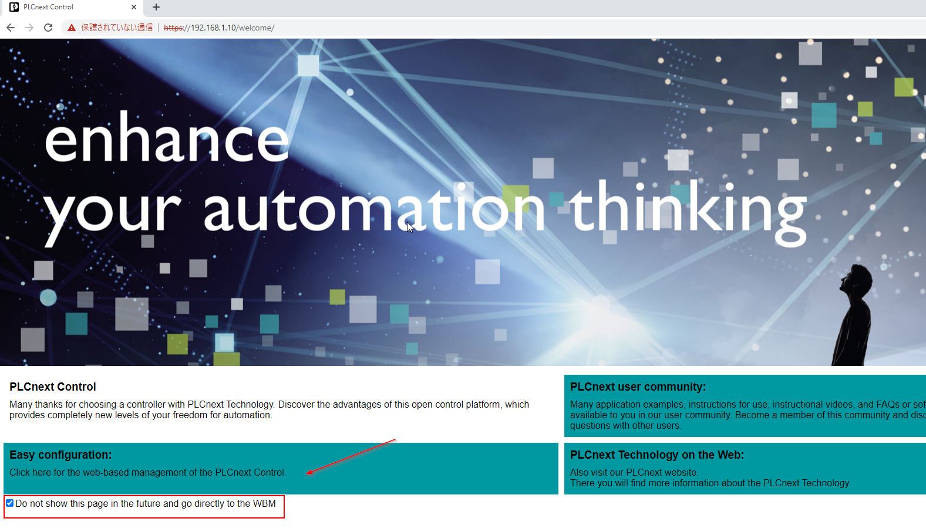Close the PLCnext Control tab

point(134,7)
